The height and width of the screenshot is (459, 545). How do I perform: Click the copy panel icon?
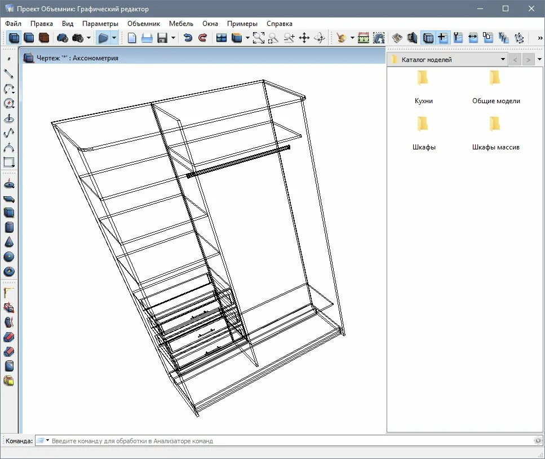pyautogui.click(x=488, y=38)
